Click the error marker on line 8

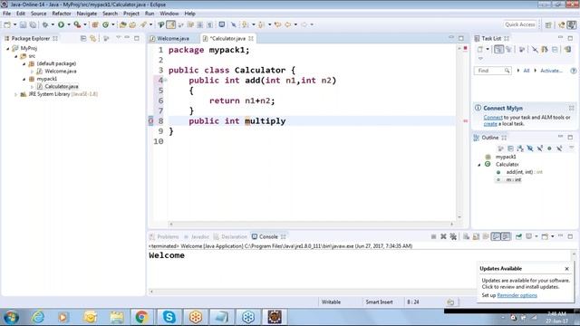pos(150,120)
